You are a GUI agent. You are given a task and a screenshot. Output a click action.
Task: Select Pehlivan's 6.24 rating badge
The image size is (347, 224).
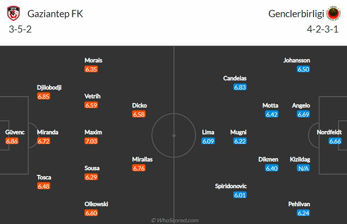303,213
